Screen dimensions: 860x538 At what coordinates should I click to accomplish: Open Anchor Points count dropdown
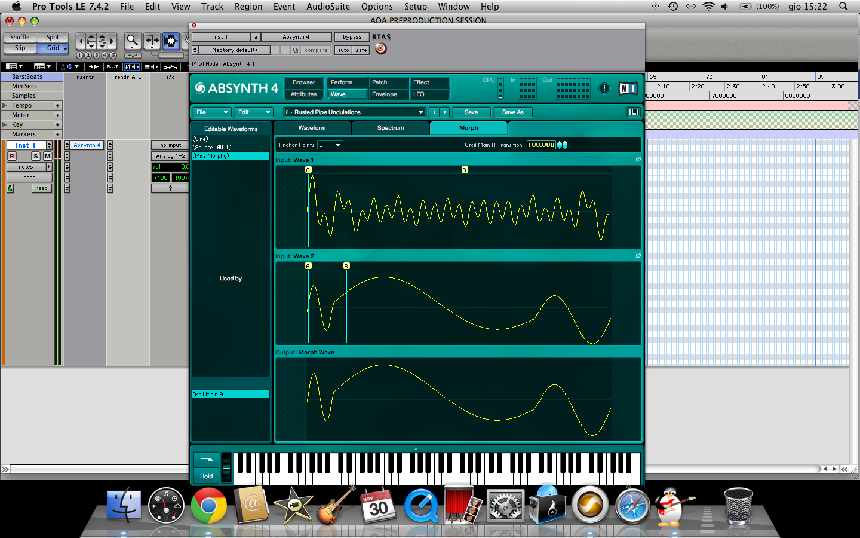point(330,145)
